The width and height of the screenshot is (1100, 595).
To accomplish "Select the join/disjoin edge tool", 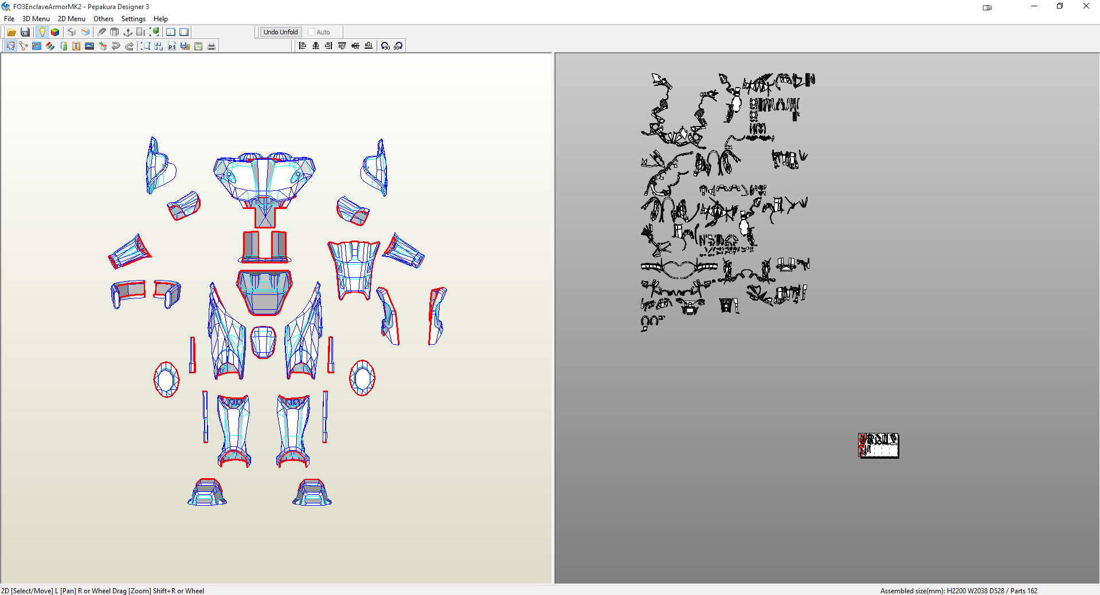I will click(x=24, y=46).
